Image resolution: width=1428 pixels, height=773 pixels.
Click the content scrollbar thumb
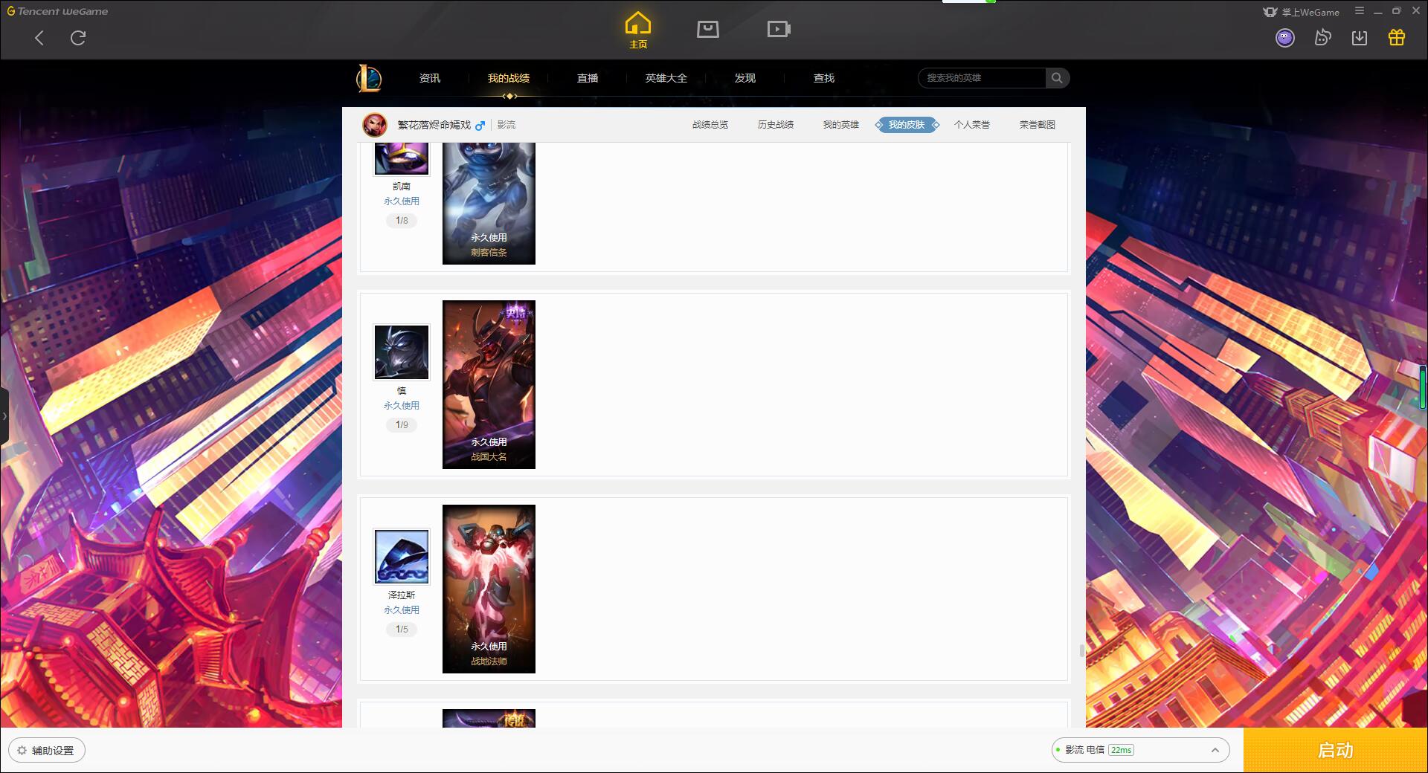(1081, 651)
